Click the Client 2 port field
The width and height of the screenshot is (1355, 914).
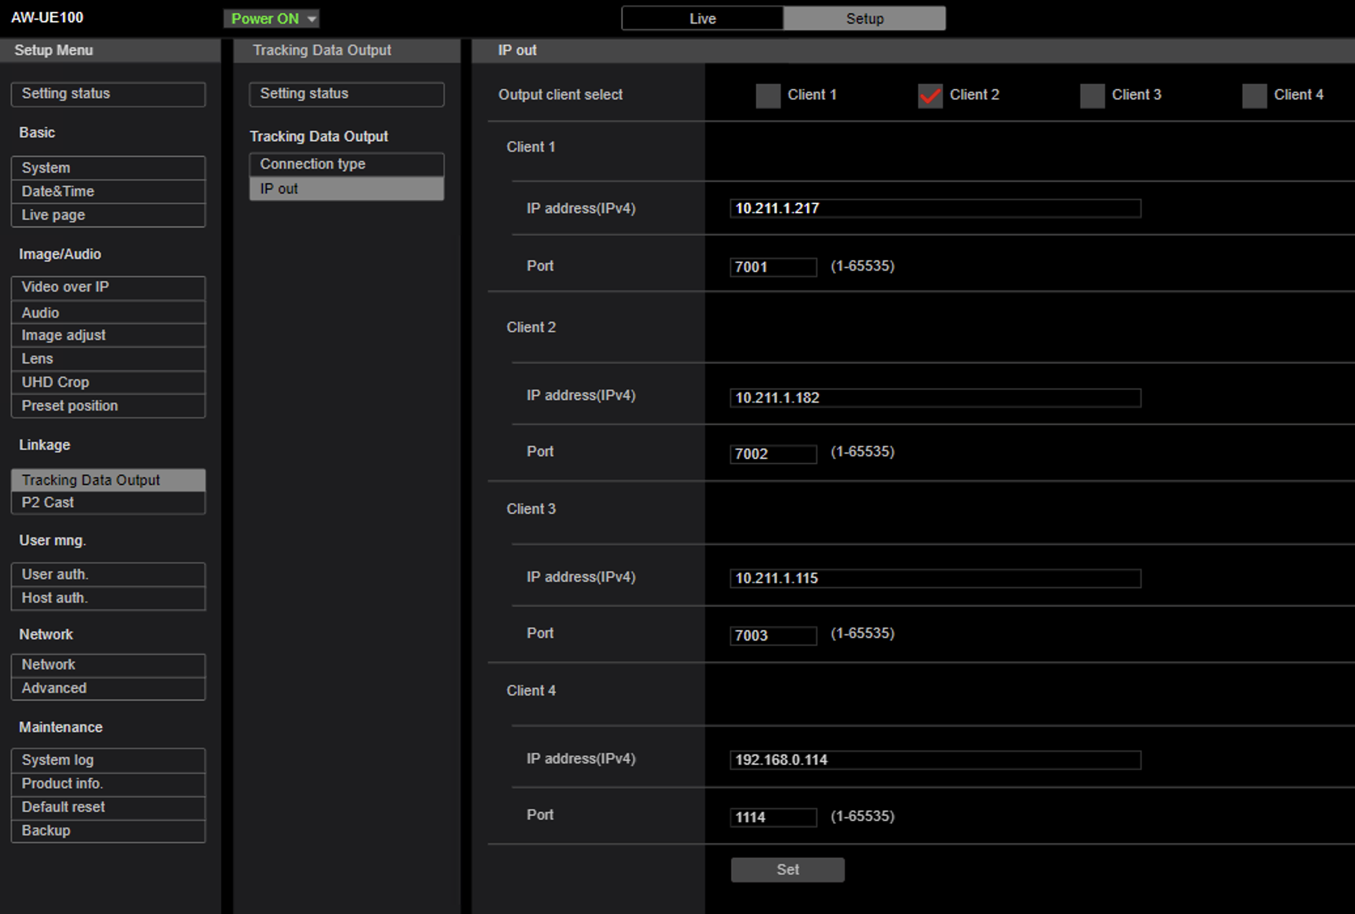pyautogui.click(x=773, y=454)
